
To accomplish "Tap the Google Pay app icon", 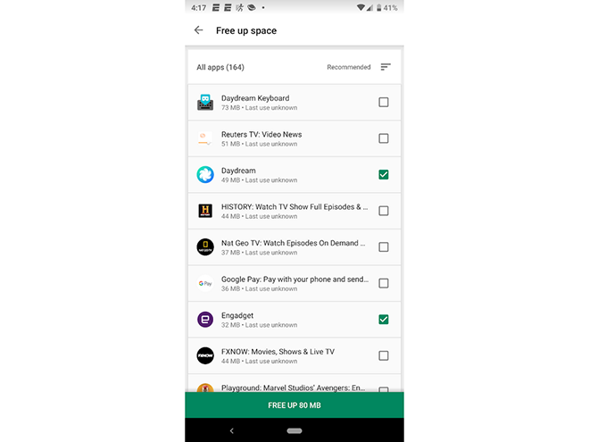I will [x=205, y=283].
